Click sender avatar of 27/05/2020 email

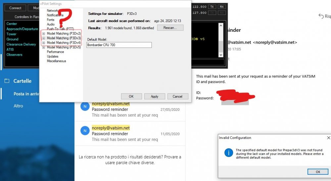(85, 107)
